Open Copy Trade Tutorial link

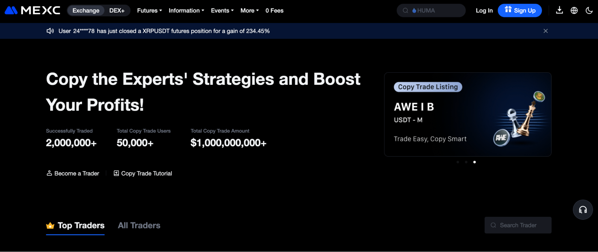[143, 173]
